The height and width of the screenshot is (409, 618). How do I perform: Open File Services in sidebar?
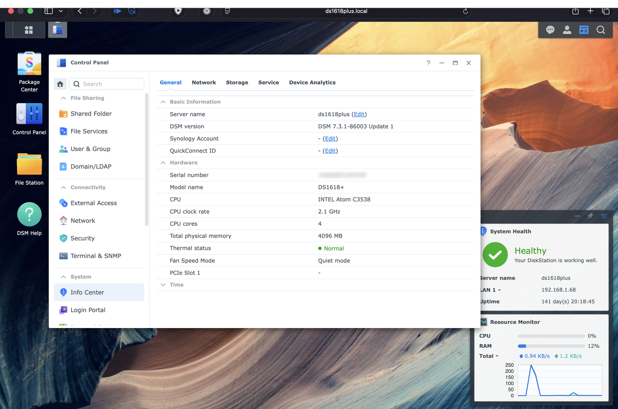click(x=99, y=131)
